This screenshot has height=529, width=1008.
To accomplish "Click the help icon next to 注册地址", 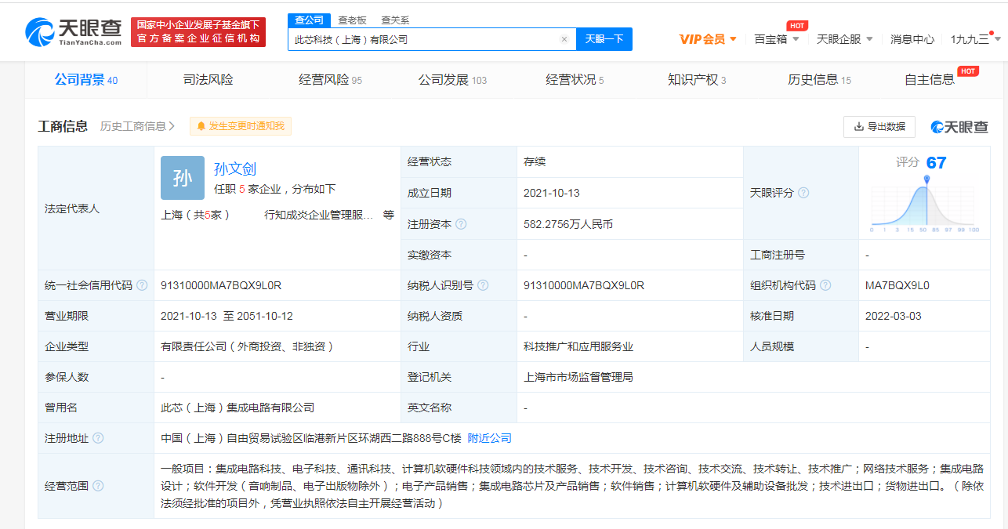I will point(98,438).
